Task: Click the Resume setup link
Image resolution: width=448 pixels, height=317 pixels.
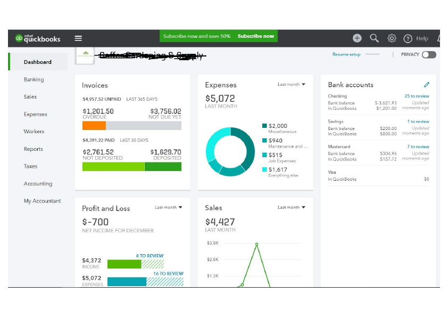Action: coord(346,54)
